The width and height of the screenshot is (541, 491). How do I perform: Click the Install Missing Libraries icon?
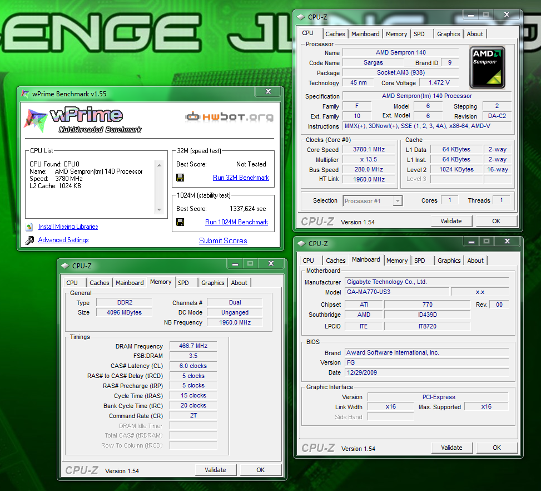click(29, 227)
